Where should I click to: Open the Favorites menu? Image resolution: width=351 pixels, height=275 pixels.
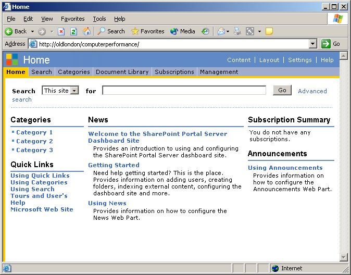point(73,19)
